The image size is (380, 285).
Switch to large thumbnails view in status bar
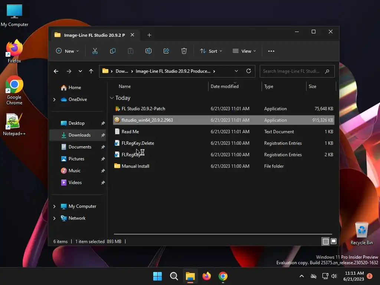click(334, 241)
